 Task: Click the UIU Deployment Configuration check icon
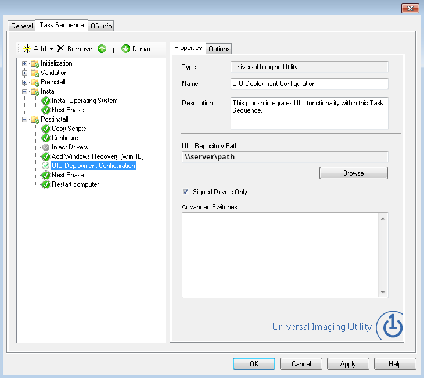46,166
